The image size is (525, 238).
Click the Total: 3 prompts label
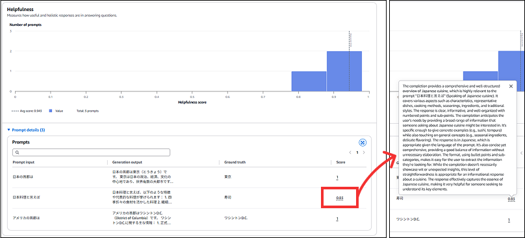[87, 111]
